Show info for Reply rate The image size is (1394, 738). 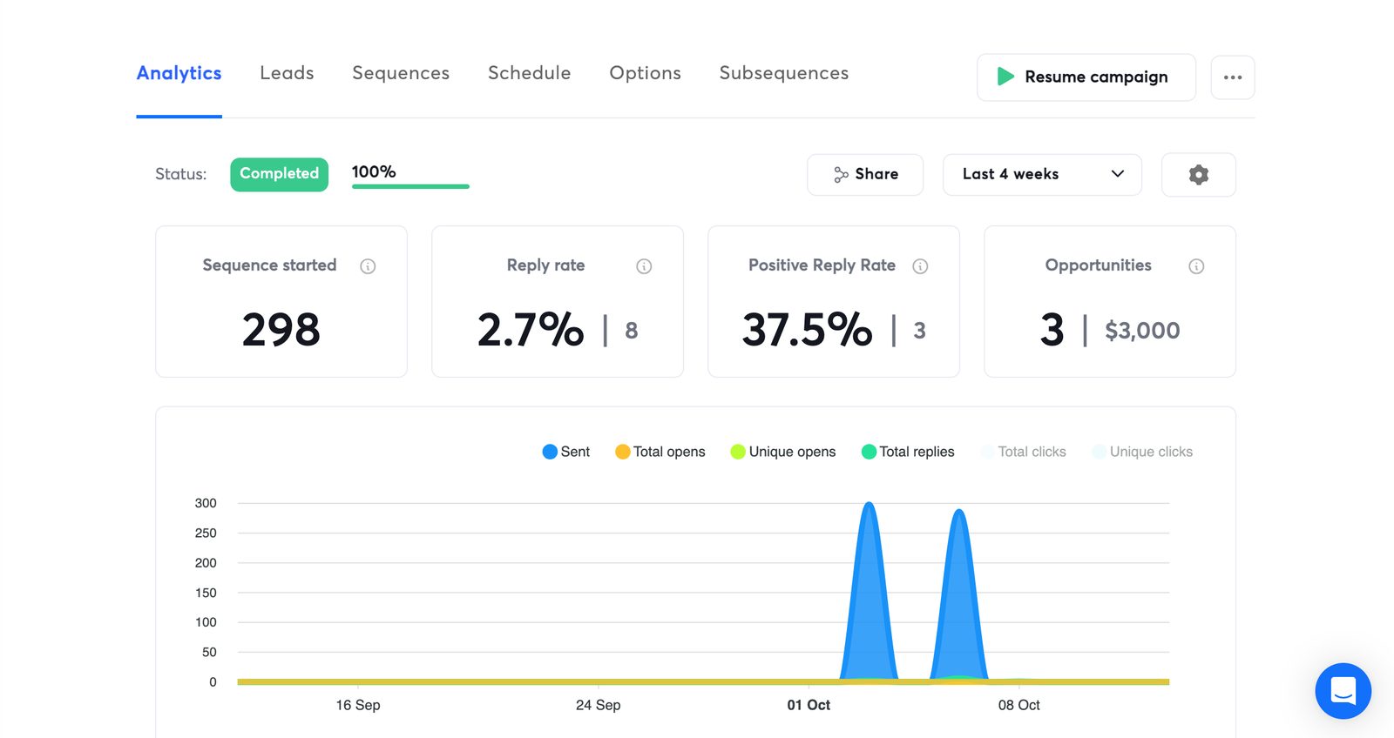(644, 266)
